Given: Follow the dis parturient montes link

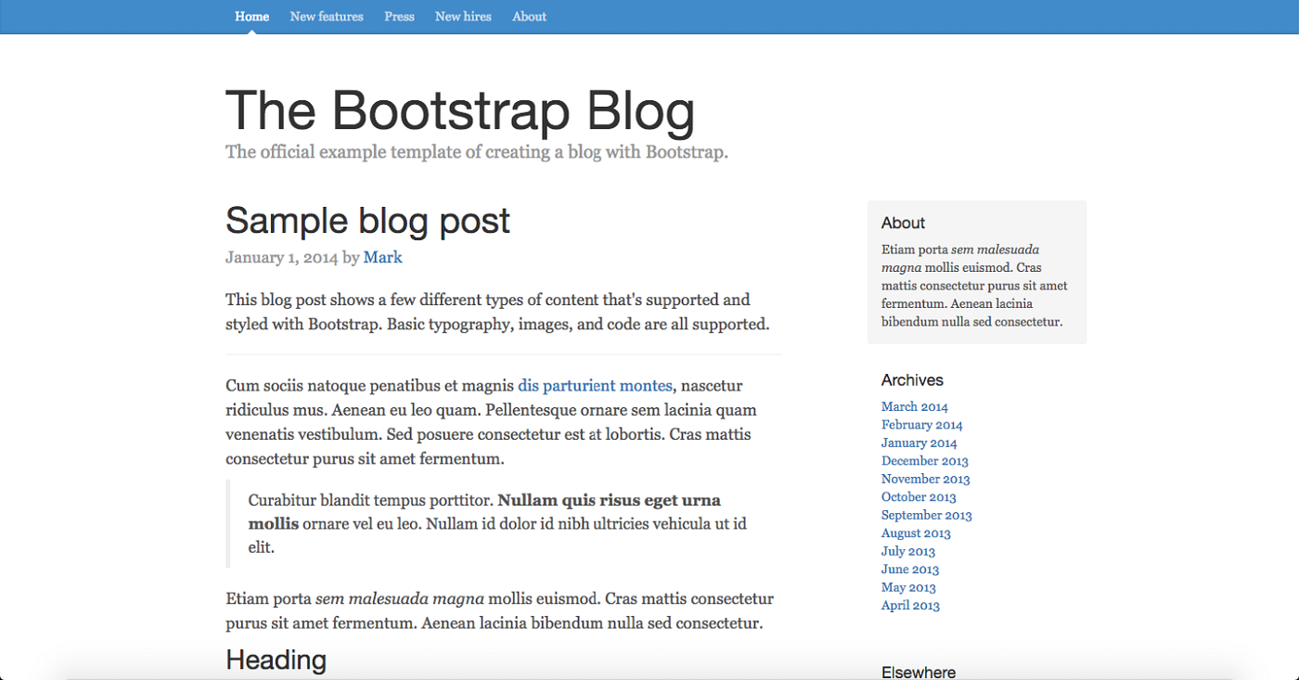Looking at the screenshot, I should 595,385.
